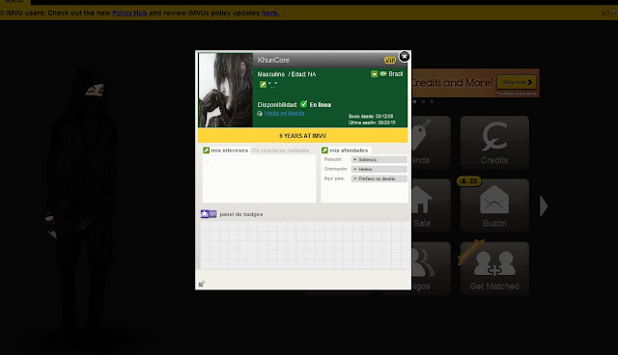Click the VIP badge on profile header
This screenshot has height=355, width=618.
(x=390, y=60)
